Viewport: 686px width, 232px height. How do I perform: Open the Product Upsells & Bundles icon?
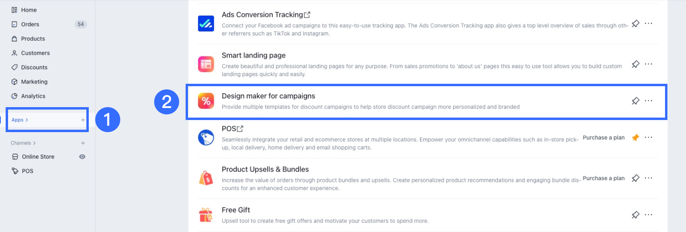coord(206,178)
